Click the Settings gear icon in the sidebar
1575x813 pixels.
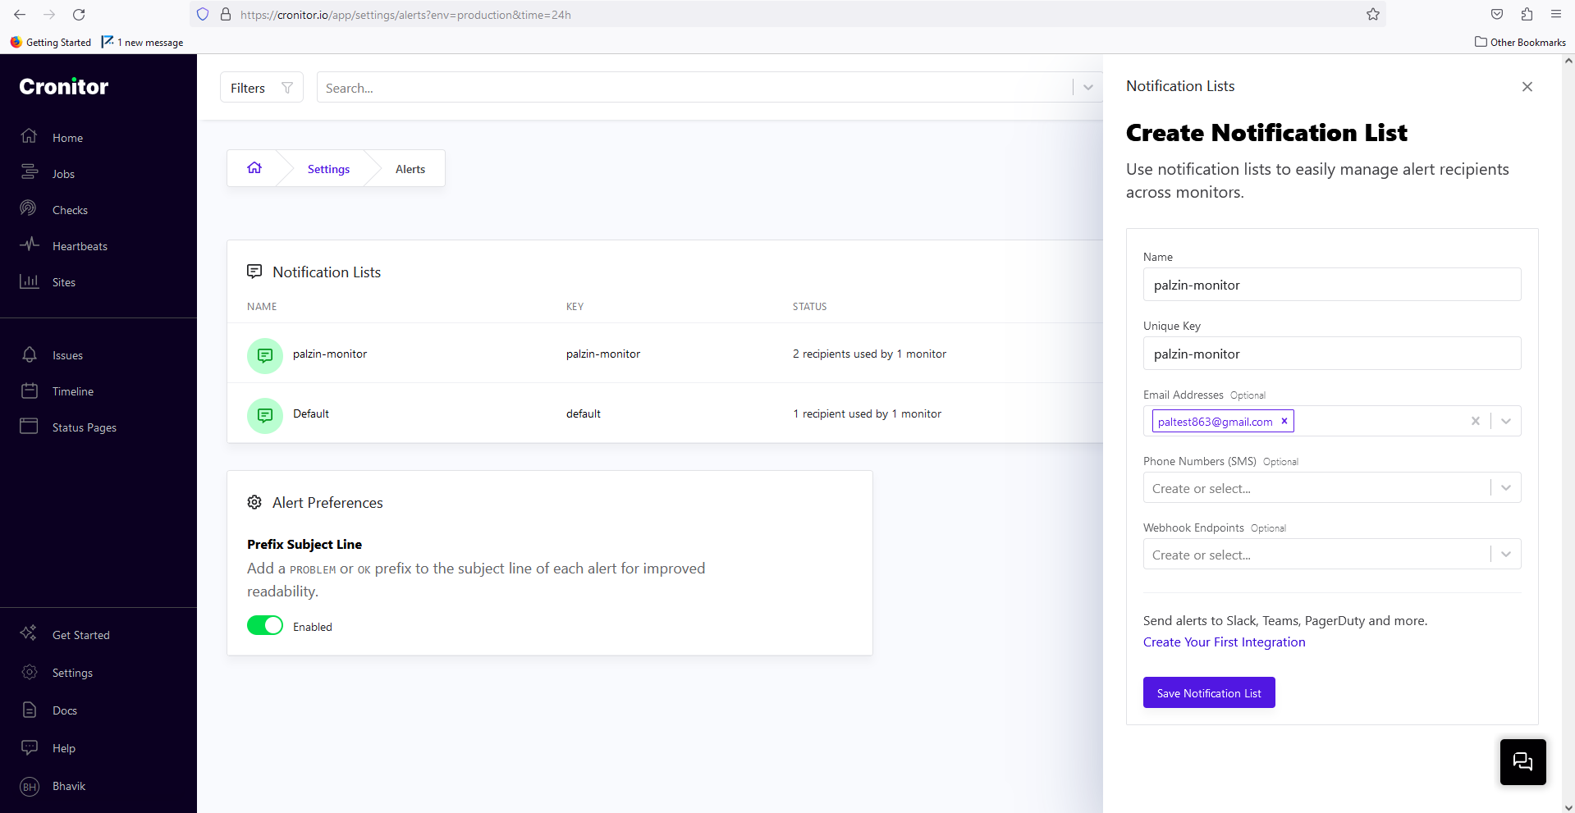[30, 672]
